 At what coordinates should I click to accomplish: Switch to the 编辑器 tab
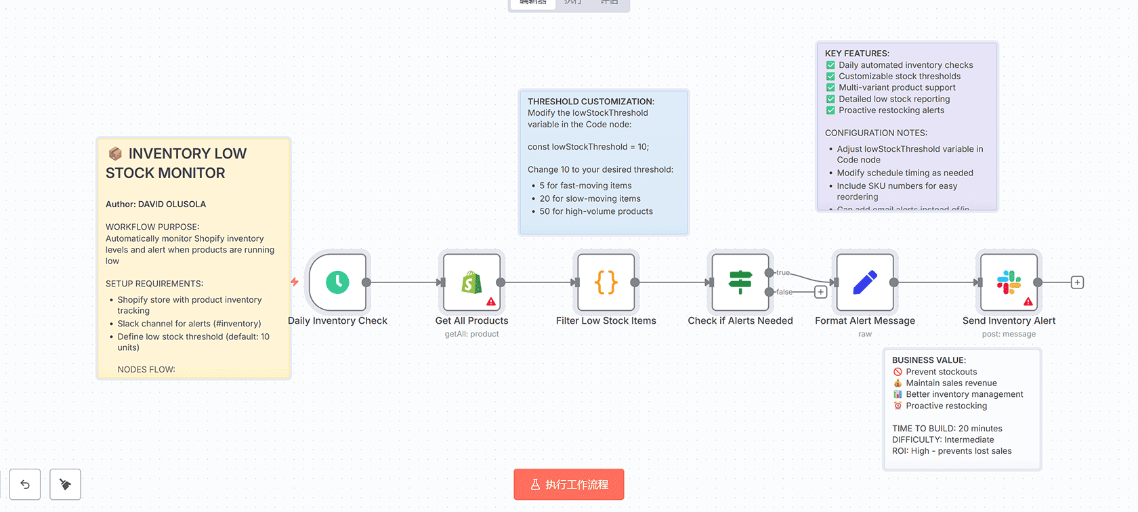(x=533, y=2)
